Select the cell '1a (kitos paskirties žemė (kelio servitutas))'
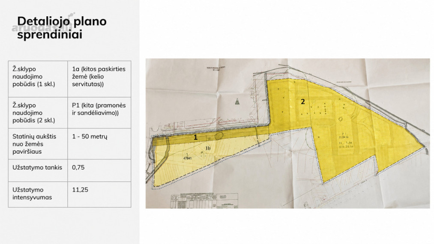The height and width of the screenshot is (244, 434). click(99, 79)
